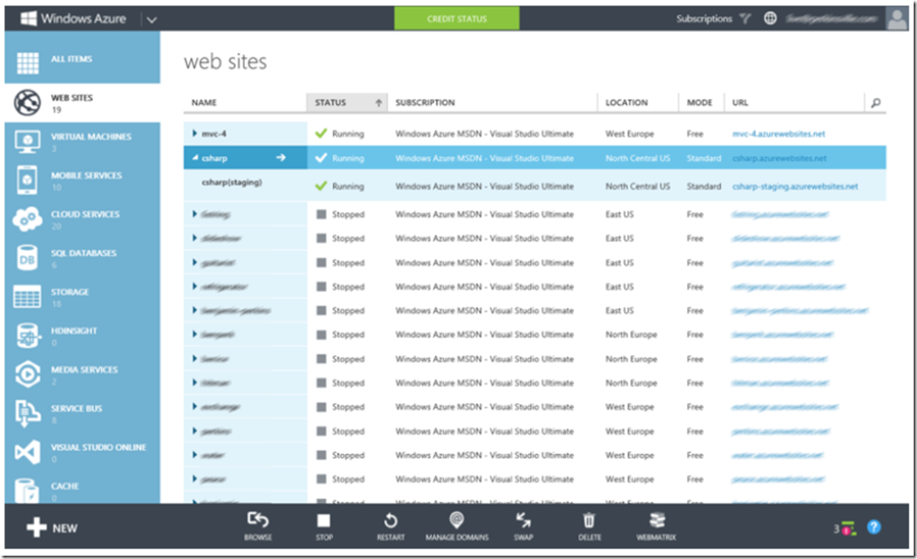Open the Subscriptions filter
917x559 pixels.
[713, 18]
